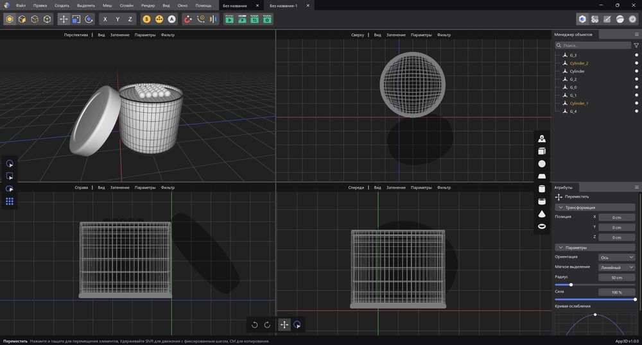Open Менеджер объектов panel menu
The image size is (642, 345).
click(637, 35)
